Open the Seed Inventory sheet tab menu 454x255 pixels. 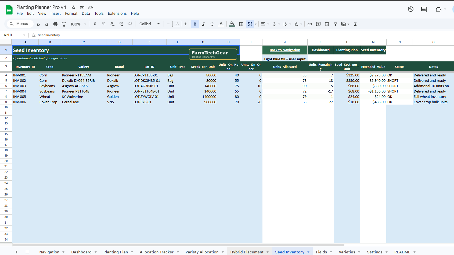click(x=308, y=252)
